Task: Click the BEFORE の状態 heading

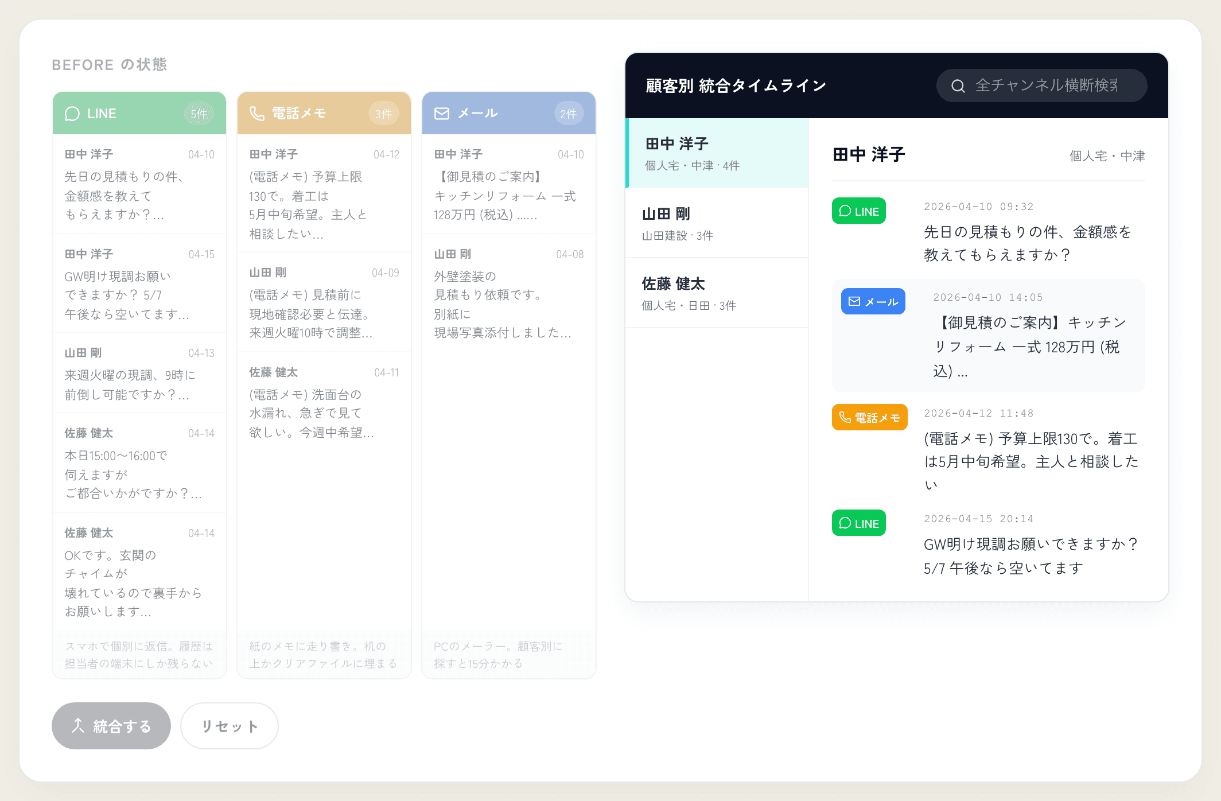Action: [109, 65]
